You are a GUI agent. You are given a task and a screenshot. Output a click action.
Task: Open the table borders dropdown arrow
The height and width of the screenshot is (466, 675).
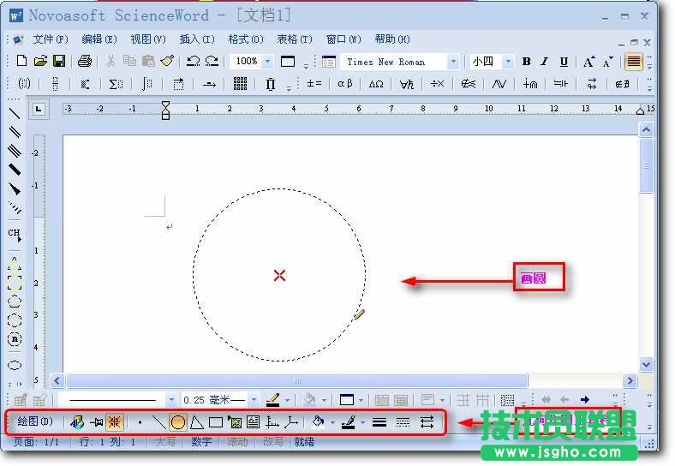pyautogui.click(x=361, y=400)
